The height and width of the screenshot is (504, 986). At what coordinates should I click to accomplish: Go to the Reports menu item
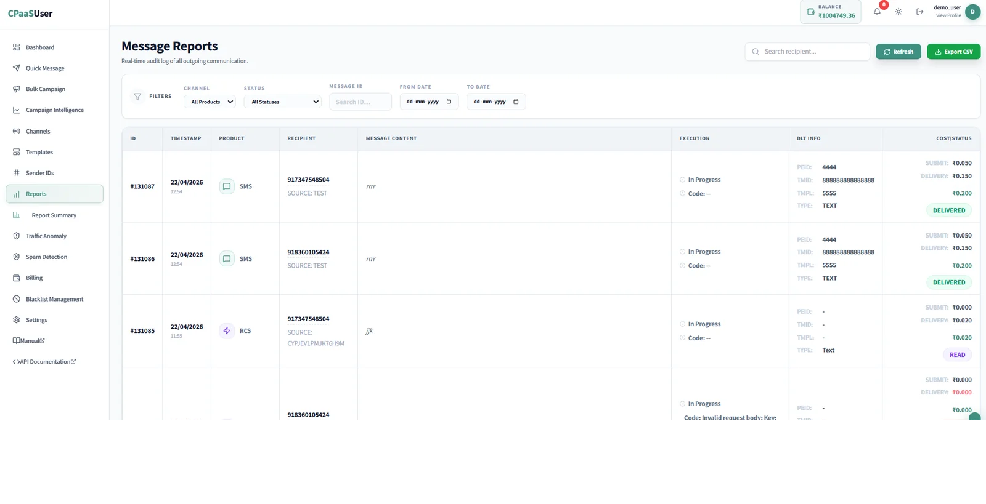[54, 194]
